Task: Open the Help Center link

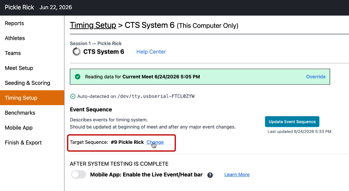Action: click(x=151, y=52)
